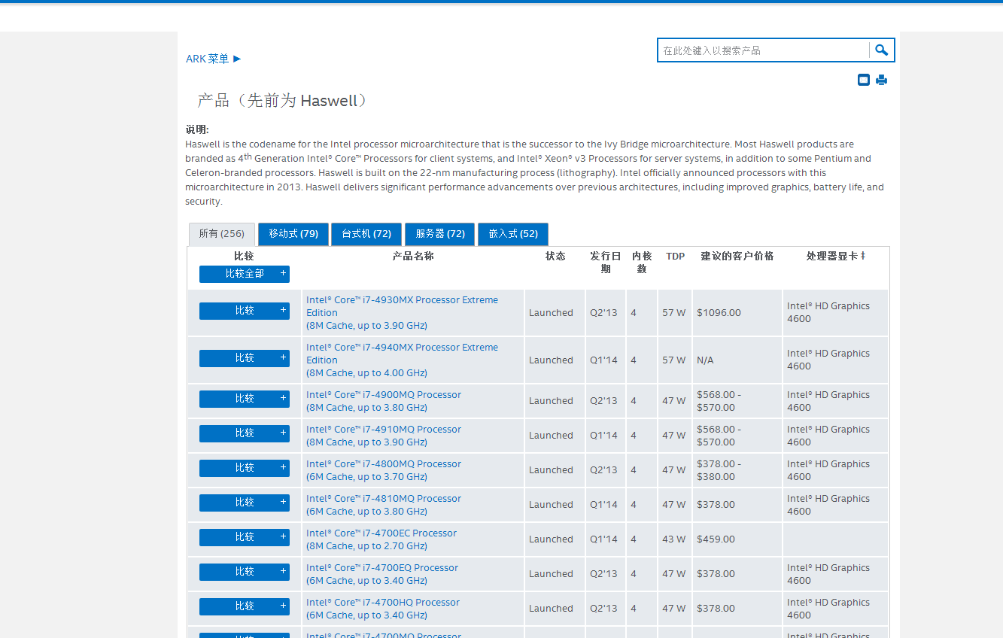Viewport: 1003px width, 638px height.
Task: Open Intel Core i7-4940MX Processor Extreme Edition link
Action: 402,360
